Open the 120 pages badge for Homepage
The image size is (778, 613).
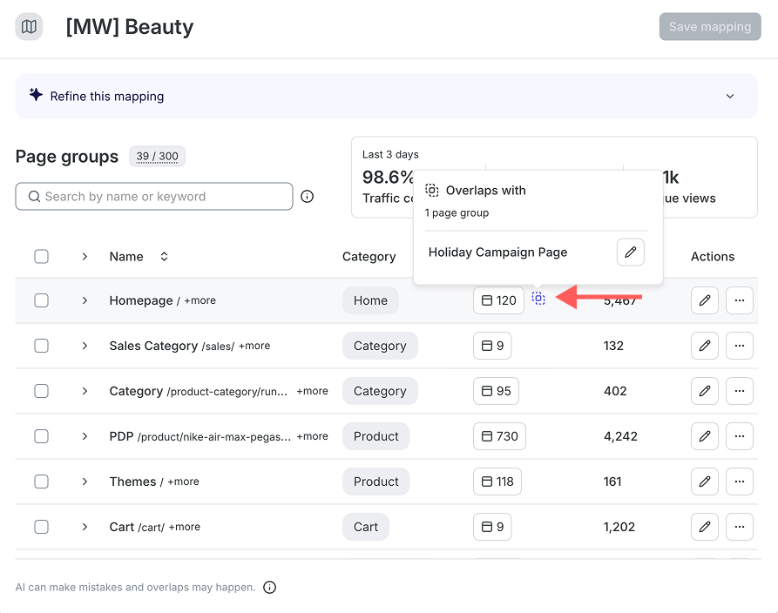(498, 300)
